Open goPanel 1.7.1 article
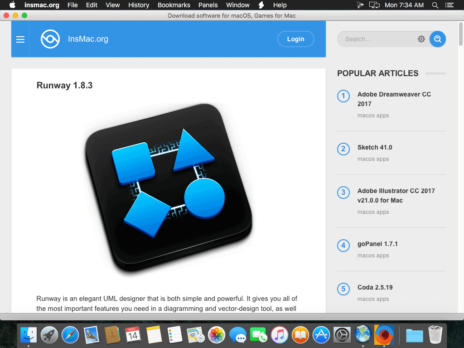This screenshot has width=464, height=348. (x=377, y=244)
